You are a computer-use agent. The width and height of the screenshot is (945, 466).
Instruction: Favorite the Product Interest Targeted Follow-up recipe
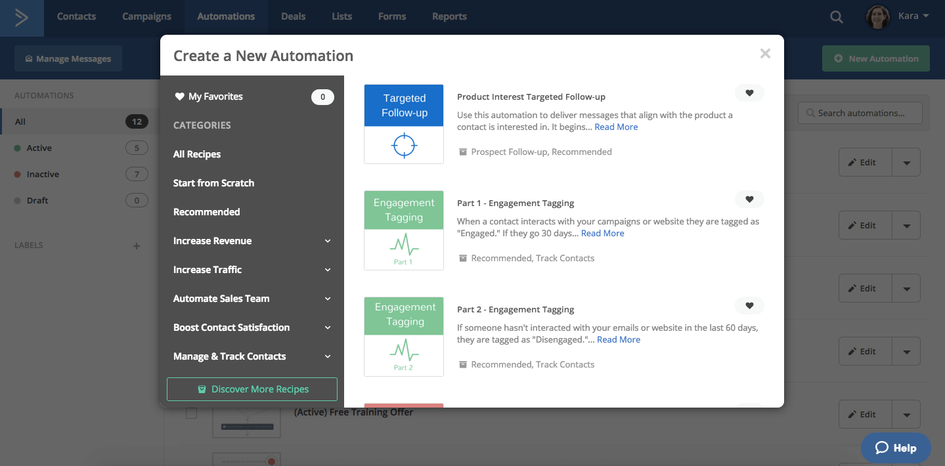click(x=749, y=93)
